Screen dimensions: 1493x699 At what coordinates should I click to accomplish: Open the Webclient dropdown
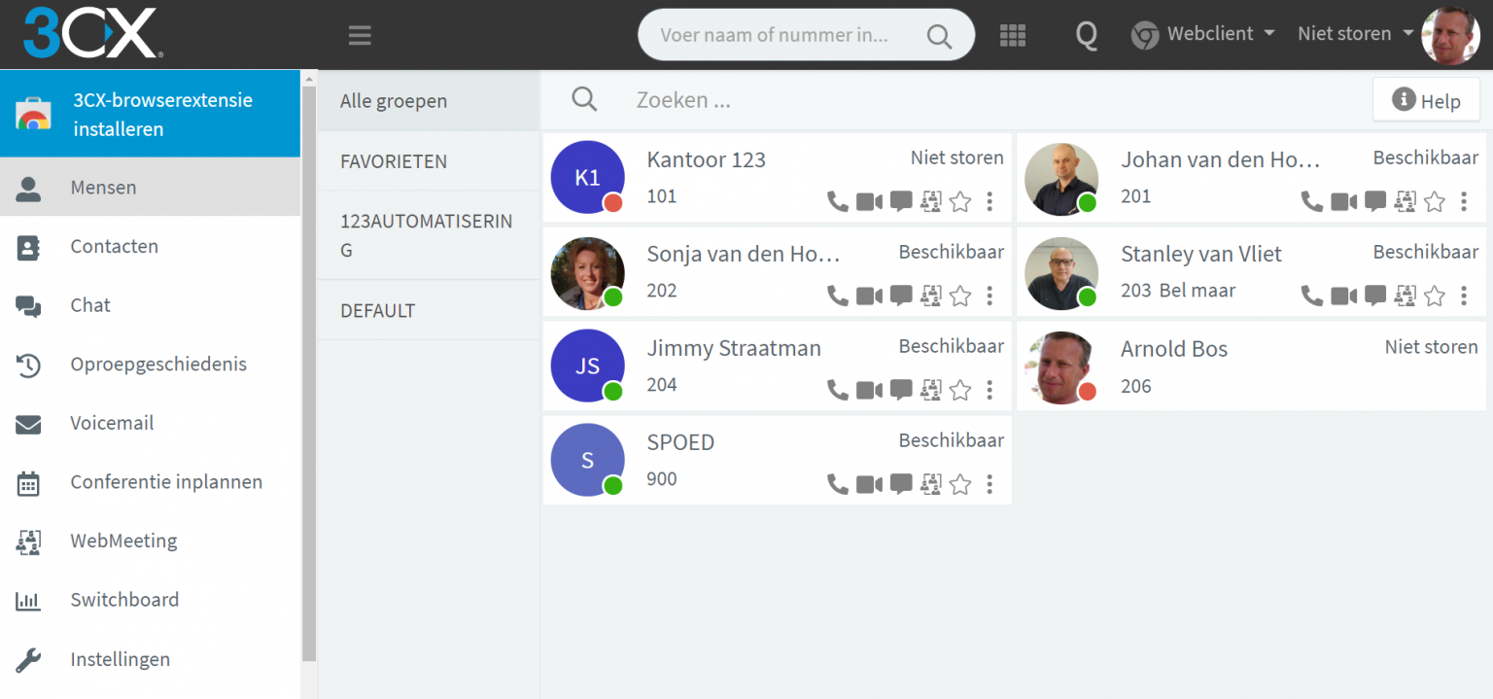click(x=1203, y=34)
